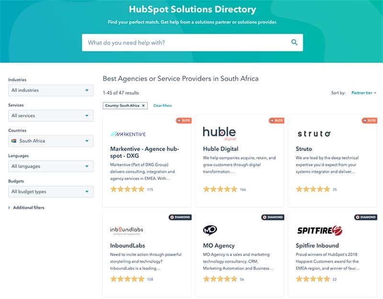Click the MO Agency description text
This screenshot has height=299, width=383.
[238, 261]
